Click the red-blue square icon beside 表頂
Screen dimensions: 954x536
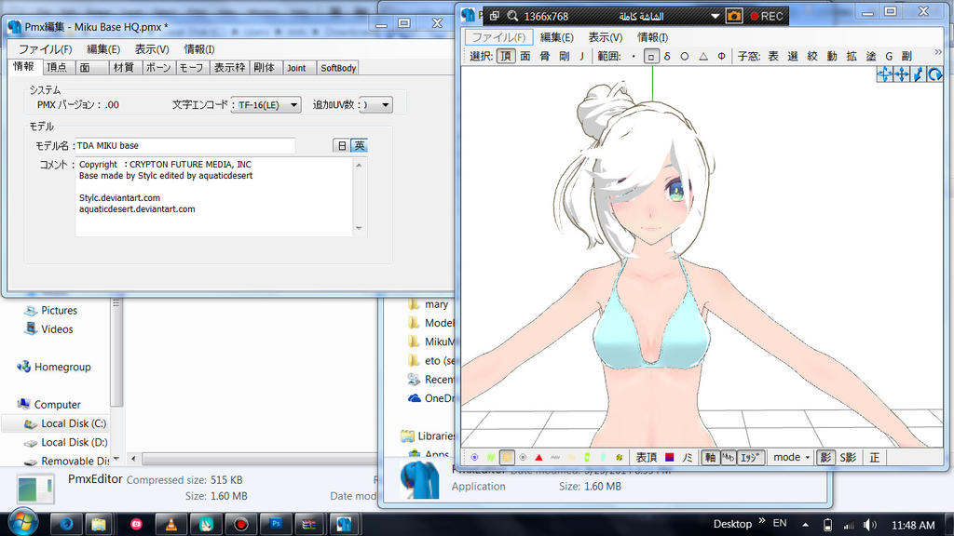click(x=669, y=457)
